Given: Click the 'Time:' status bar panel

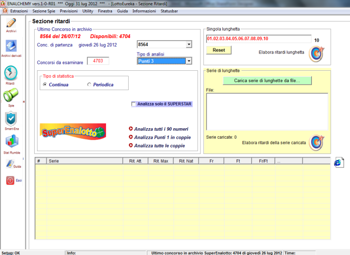Looking at the screenshot, I should (300, 253).
